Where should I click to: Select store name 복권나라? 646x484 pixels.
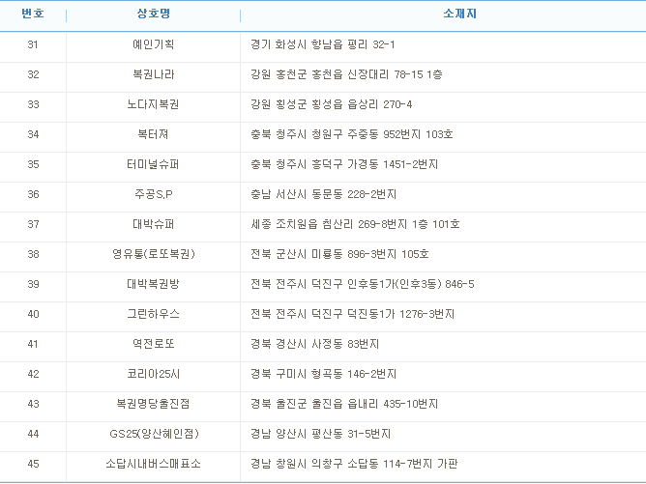click(x=153, y=74)
